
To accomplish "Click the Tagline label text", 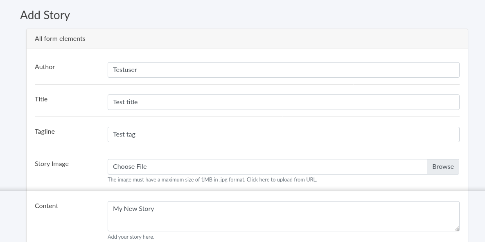I will click(x=45, y=132).
